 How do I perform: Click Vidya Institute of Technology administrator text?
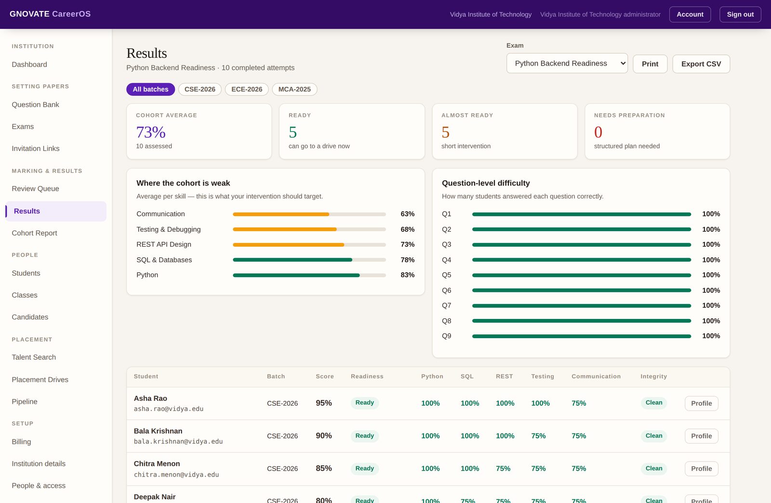point(600,14)
